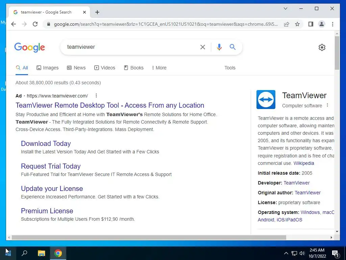
Task: Close the teamviewer Google Search tab
Action: click(x=84, y=12)
